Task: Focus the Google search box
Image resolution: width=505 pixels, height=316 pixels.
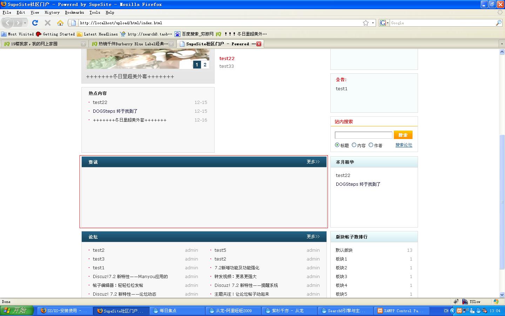Action: 442,23
